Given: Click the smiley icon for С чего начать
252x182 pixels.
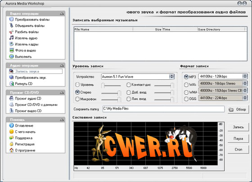Looking at the screenshot, I should [x=11, y=132].
